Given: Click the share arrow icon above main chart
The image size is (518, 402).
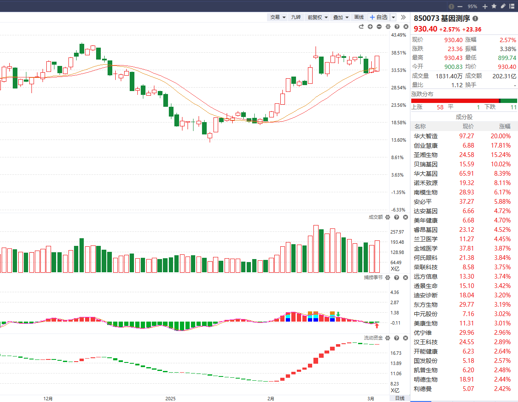Looking at the screenshot, I should point(361,27).
